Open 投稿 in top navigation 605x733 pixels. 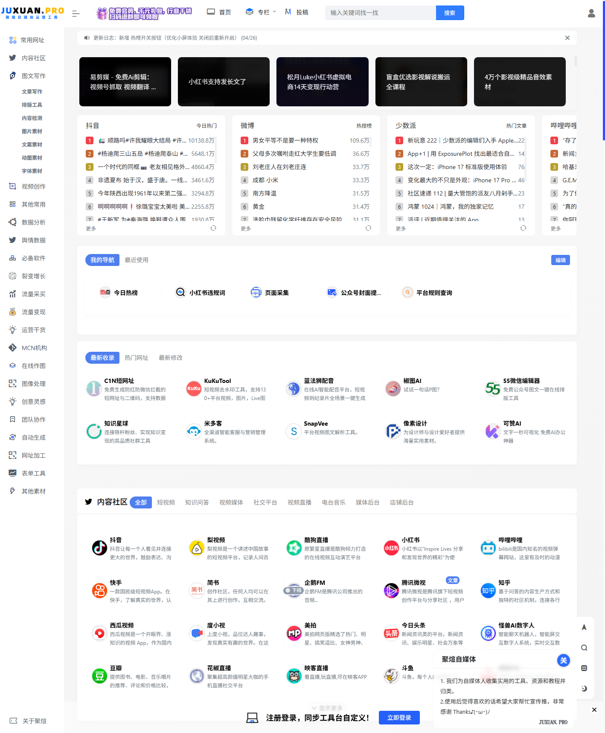(x=297, y=12)
